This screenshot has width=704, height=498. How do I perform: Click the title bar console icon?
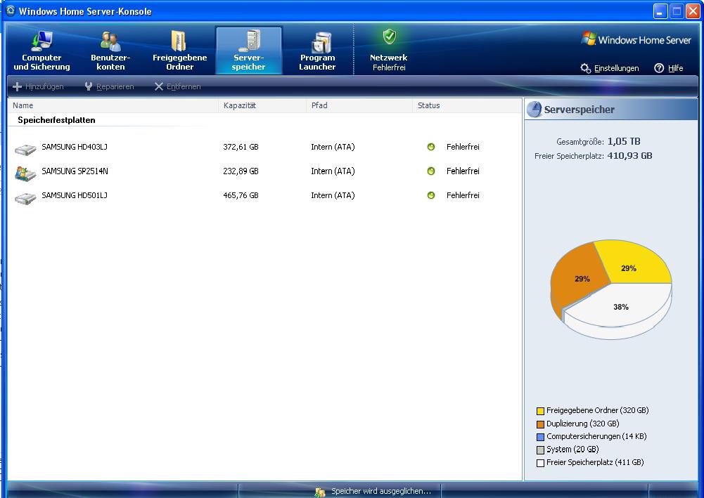(11, 11)
